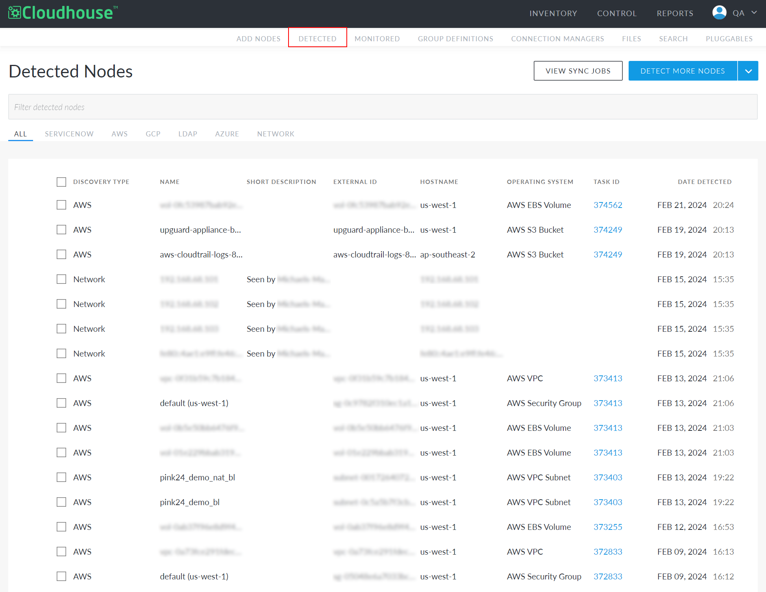The image size is (766, 592).
Task: Click the name upguard-appliance-b...
Action: pyautogui.click(x=200, y=230)
